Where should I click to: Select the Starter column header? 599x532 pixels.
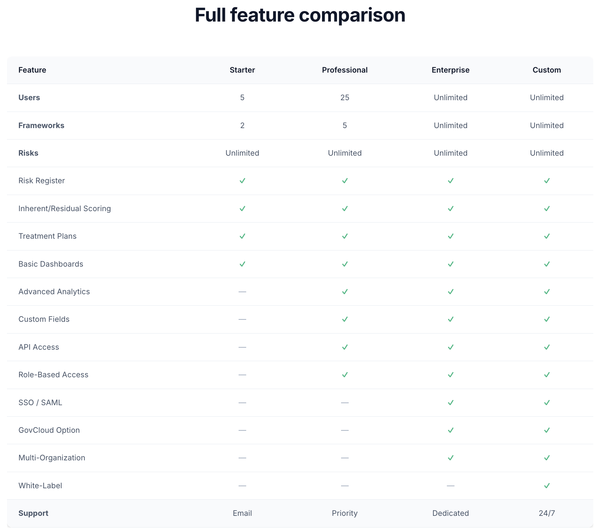(242, 70)
